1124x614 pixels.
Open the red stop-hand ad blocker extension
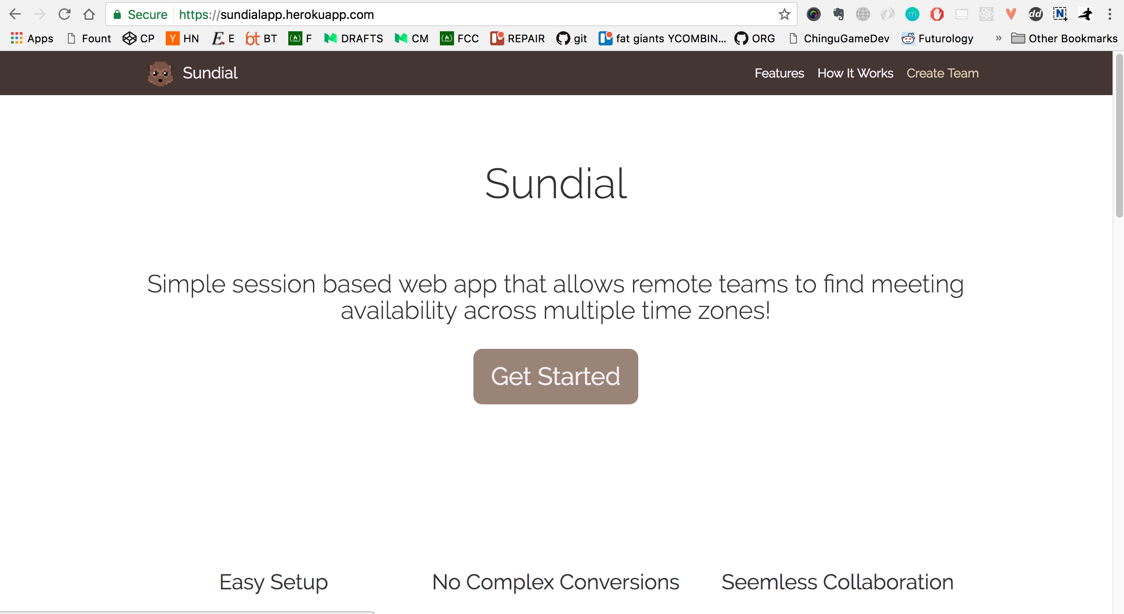pyautogui.click(x=937, y=15)
